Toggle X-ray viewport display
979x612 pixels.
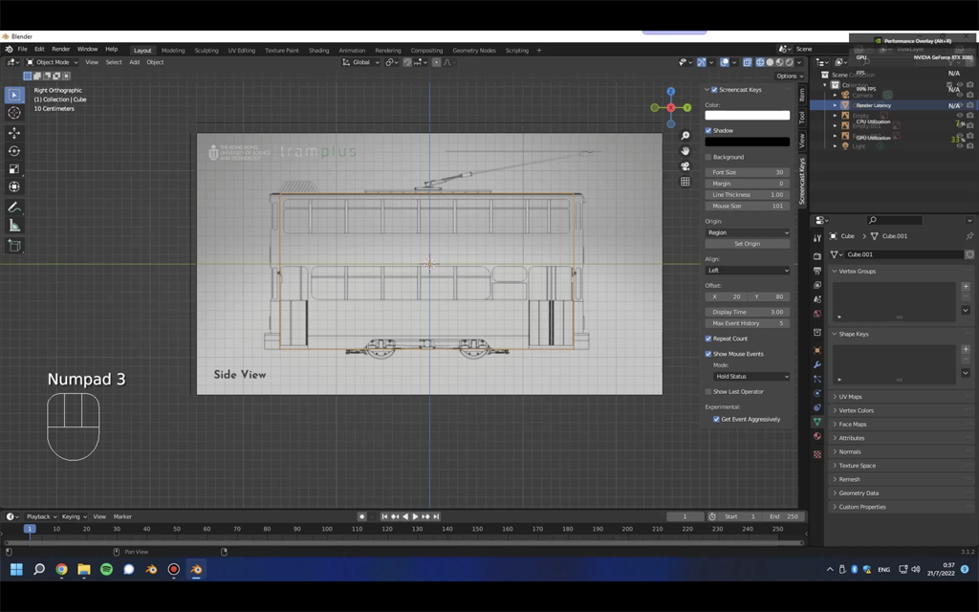point(748,62)
